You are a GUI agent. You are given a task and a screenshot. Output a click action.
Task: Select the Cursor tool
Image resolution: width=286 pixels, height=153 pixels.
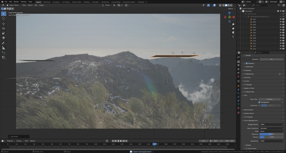pos(3,18)
